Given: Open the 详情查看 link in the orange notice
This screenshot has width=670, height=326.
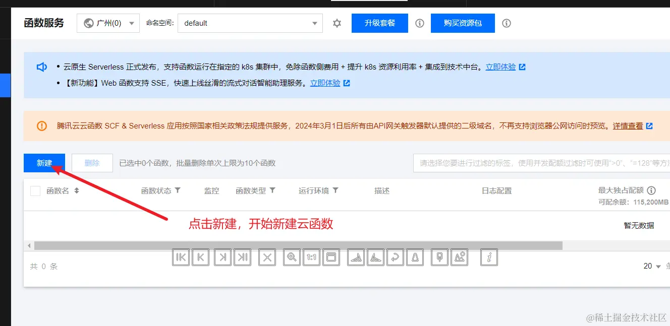Looking at the screenshot, I should [x=628, y=126].
